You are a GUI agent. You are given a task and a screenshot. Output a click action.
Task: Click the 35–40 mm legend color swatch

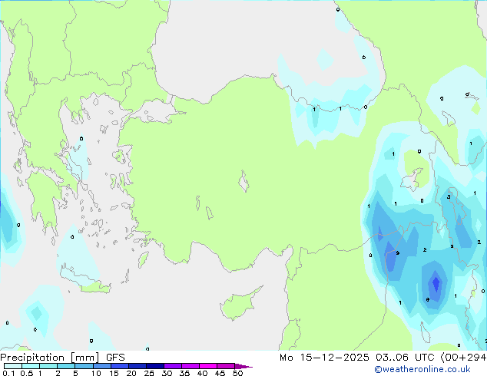click(190, 366)
